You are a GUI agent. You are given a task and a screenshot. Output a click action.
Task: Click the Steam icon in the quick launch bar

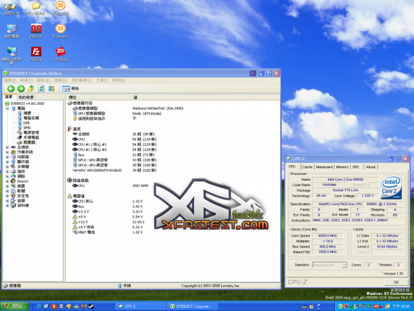91,306
